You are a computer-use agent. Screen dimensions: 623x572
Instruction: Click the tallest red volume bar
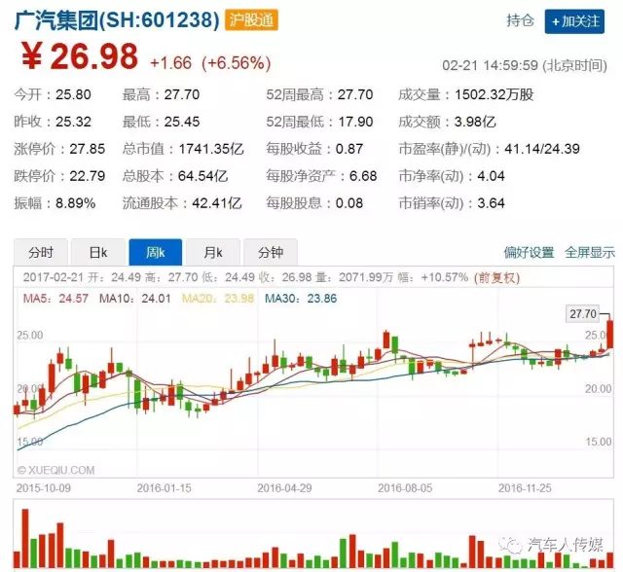click(25, 538)
